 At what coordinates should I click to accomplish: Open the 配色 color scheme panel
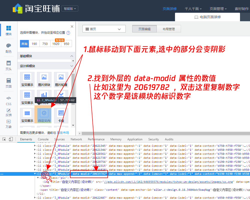[8, 48]
